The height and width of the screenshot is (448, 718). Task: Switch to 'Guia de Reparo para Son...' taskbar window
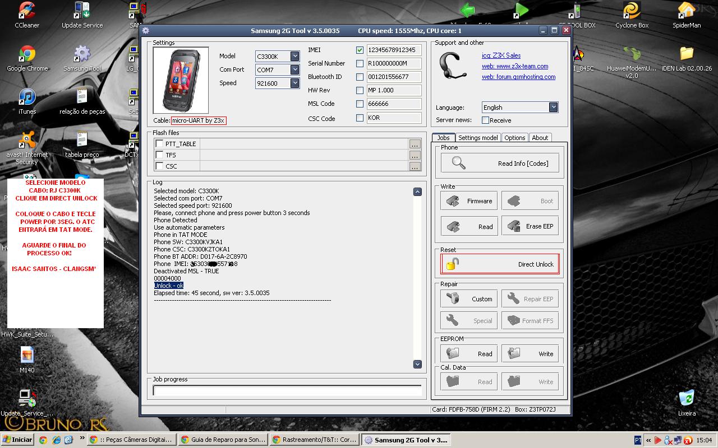(x=223, y=440)
